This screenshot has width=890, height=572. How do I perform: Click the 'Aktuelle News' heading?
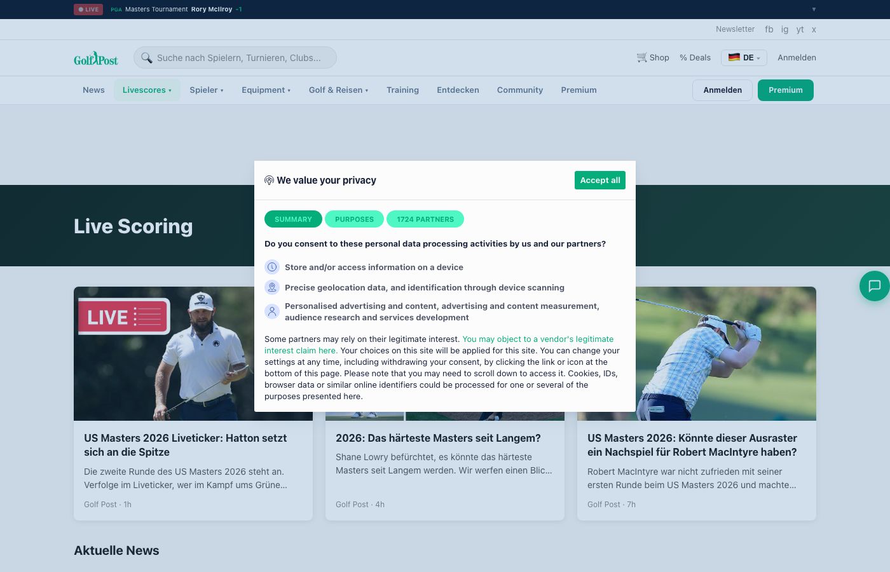(x=116, y=550)
